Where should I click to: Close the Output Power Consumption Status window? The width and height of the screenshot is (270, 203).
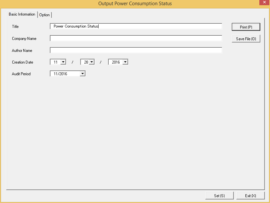264,2
